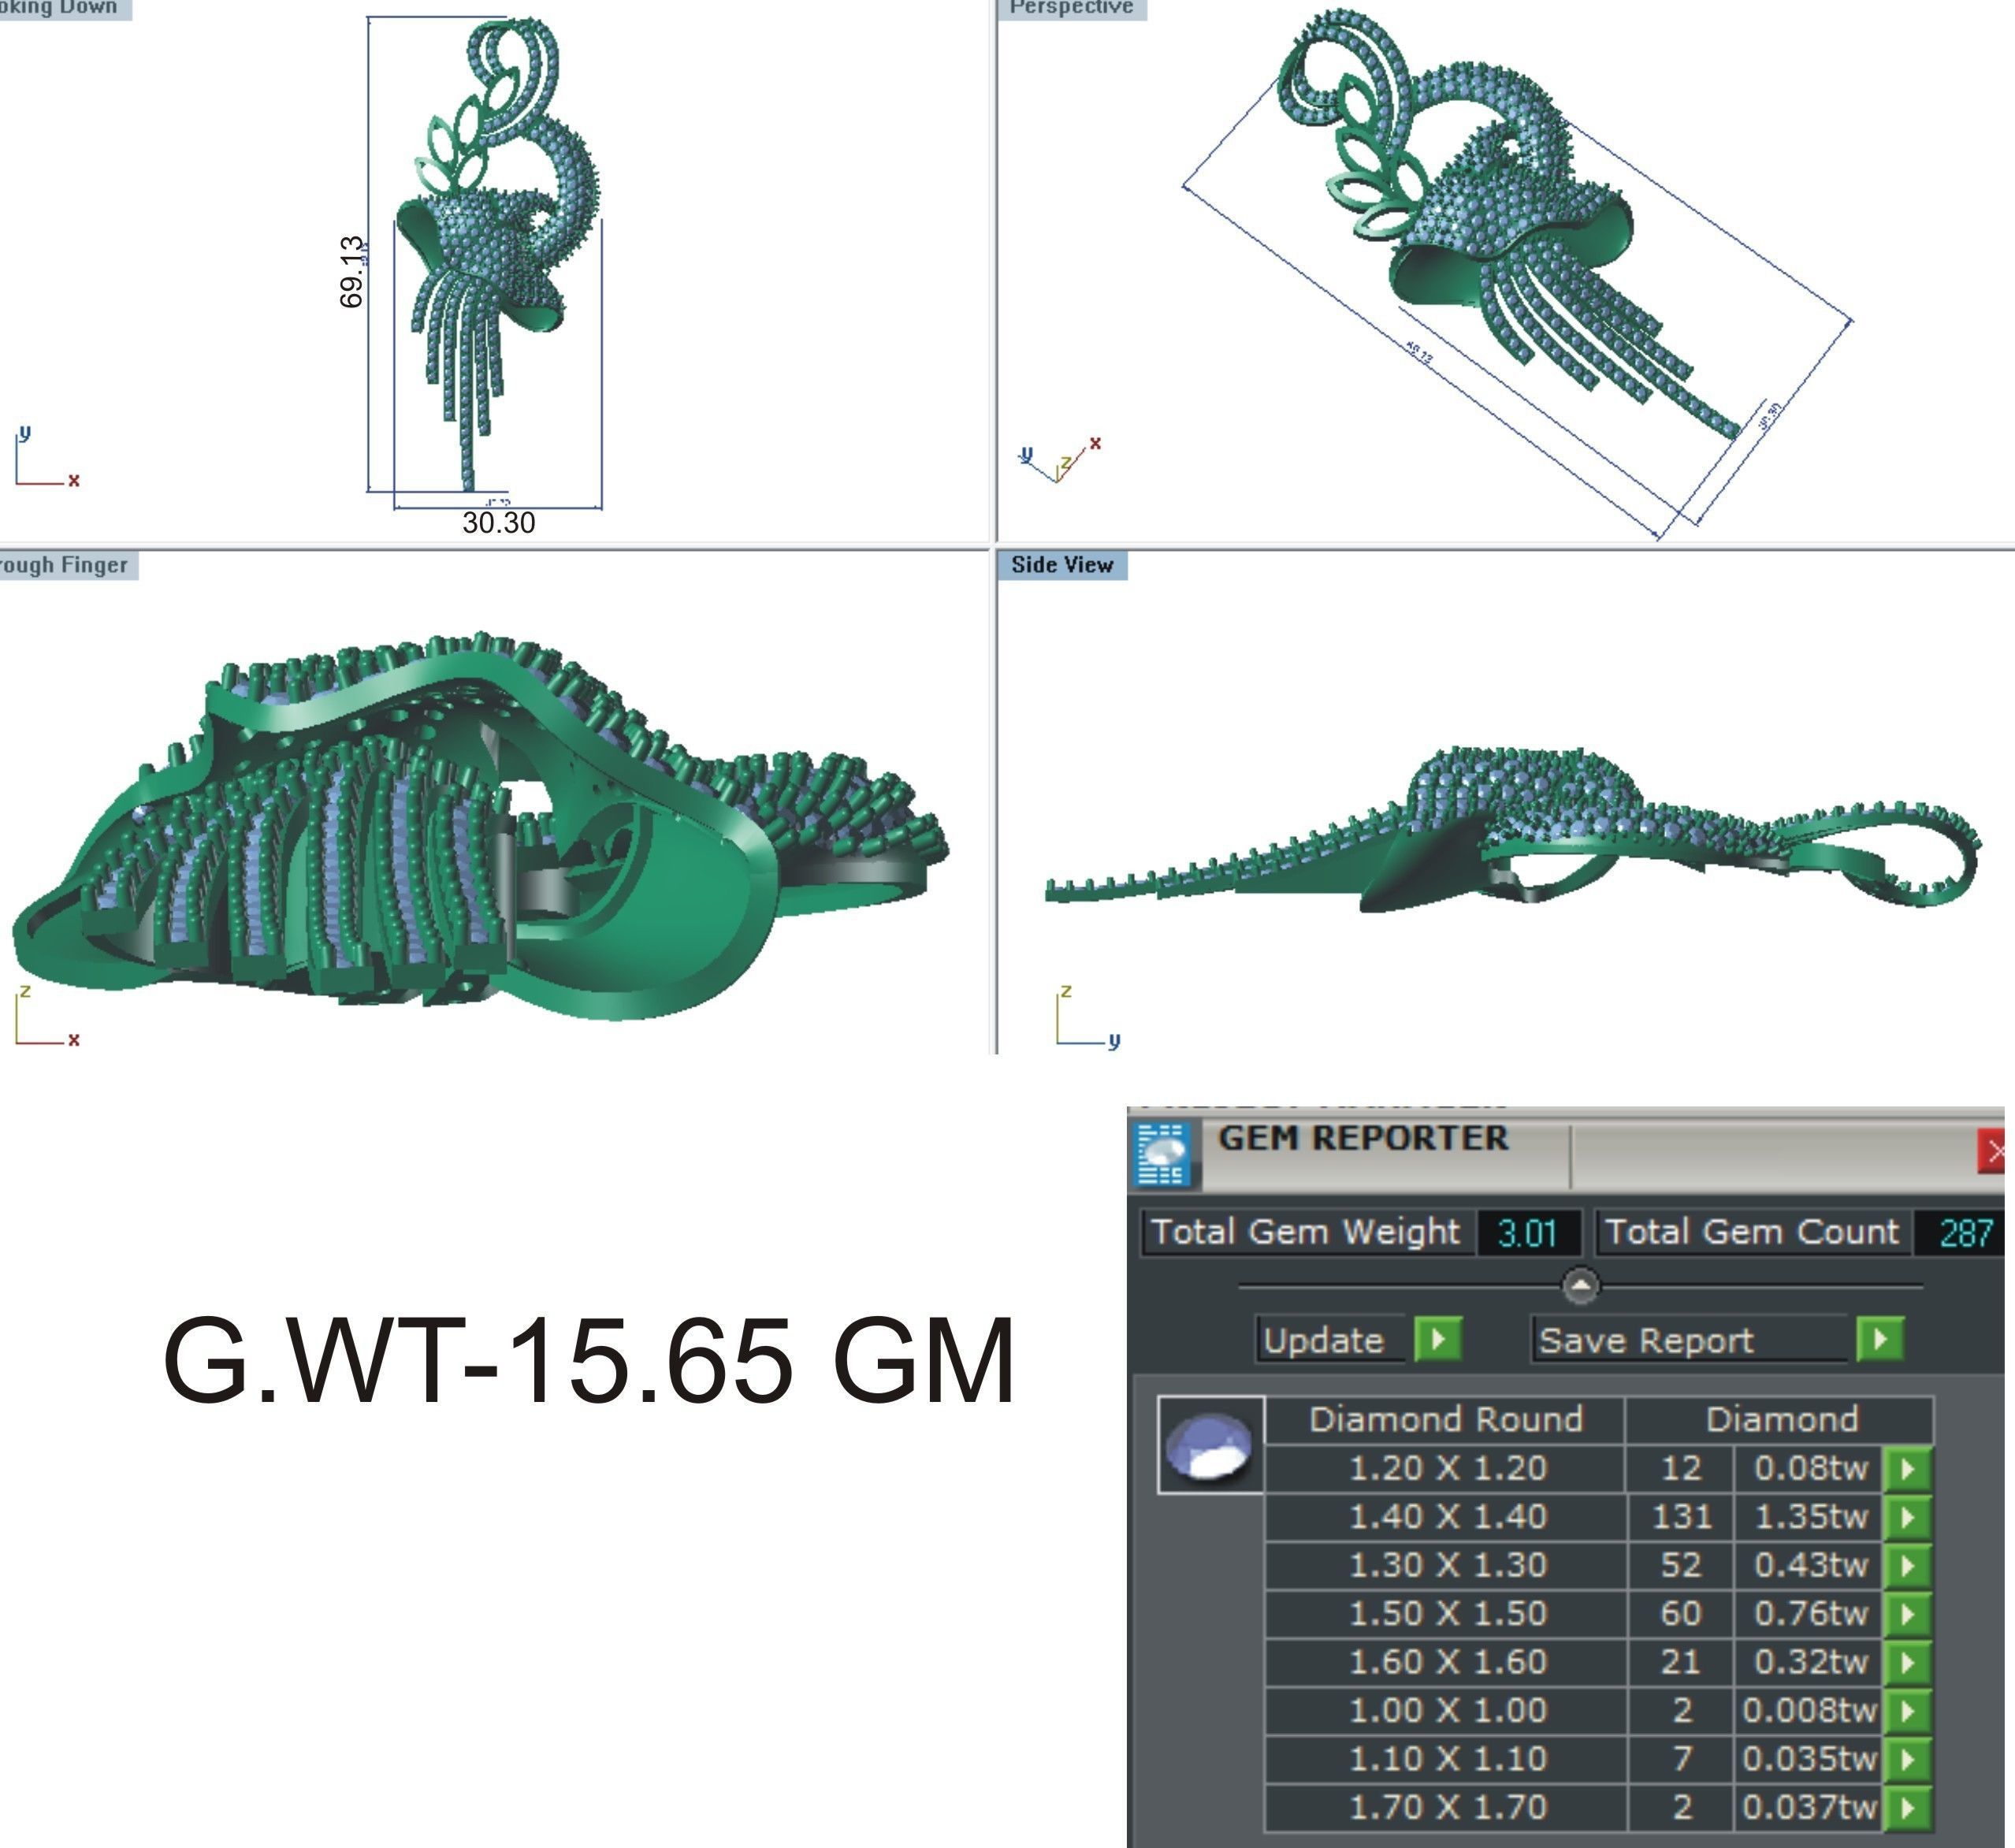The width and height of the screenshot is (2015, 1848).
Task: Select the Total Gem Weight value 3.01
Action: click(1528, 1232)
